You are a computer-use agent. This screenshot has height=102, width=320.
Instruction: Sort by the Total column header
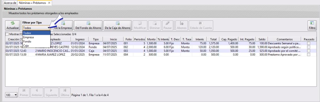(213, 39)
